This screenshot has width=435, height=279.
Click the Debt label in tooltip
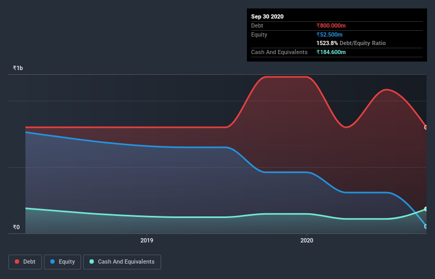pyautogui.click(x=257, y=25)
